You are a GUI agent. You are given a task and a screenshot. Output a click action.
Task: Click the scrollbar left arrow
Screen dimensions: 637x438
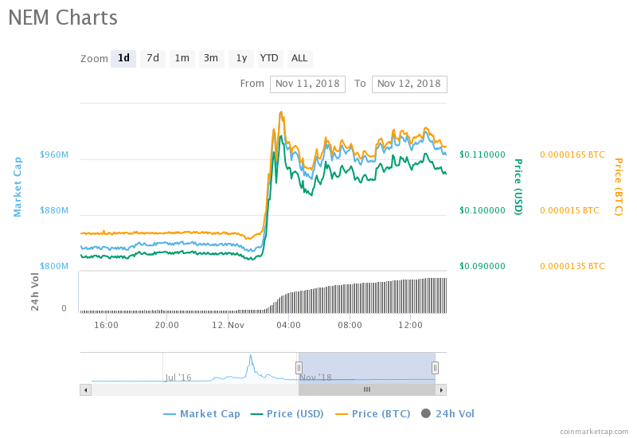click(84, 389)
